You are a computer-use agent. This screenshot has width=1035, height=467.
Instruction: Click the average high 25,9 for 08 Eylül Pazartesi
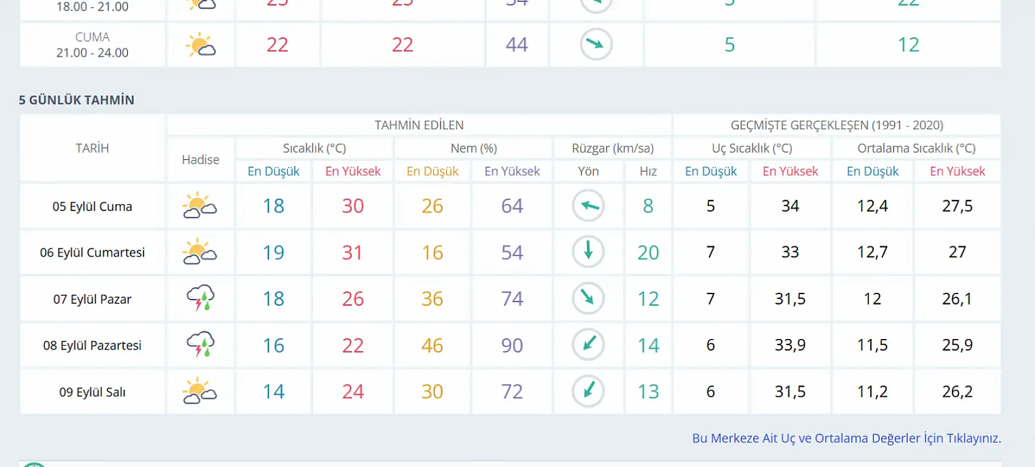click(957, 345)
